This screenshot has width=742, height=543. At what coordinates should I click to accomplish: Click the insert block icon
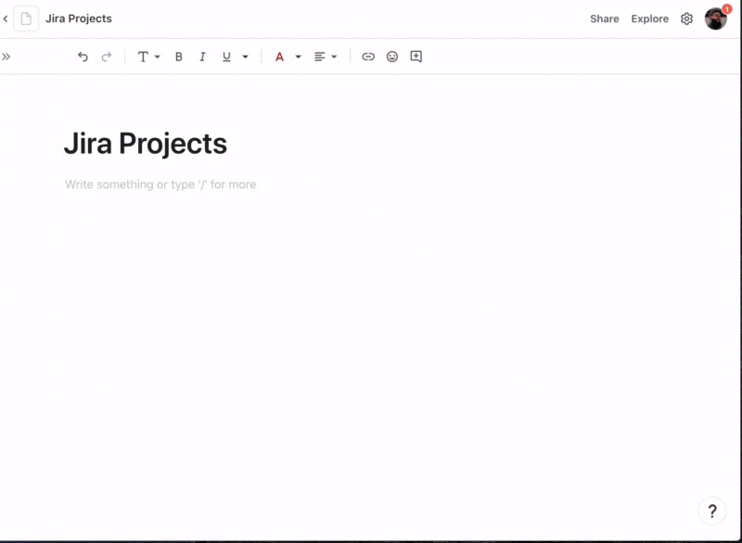[x=416, y=57]
